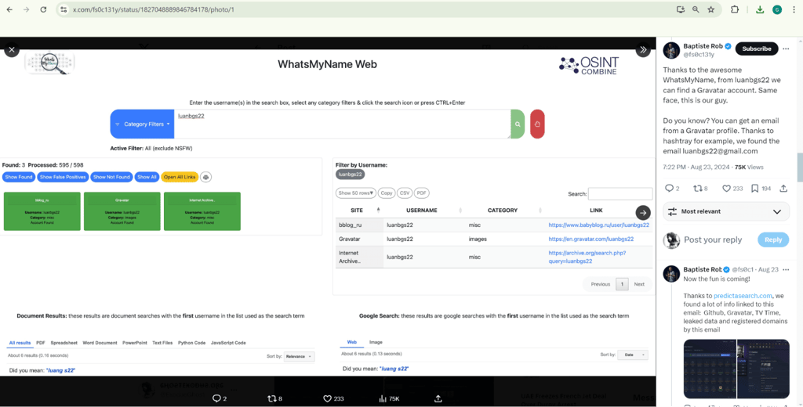Click the CSV export button
803x407 pixels.
(x=405, y=193)
